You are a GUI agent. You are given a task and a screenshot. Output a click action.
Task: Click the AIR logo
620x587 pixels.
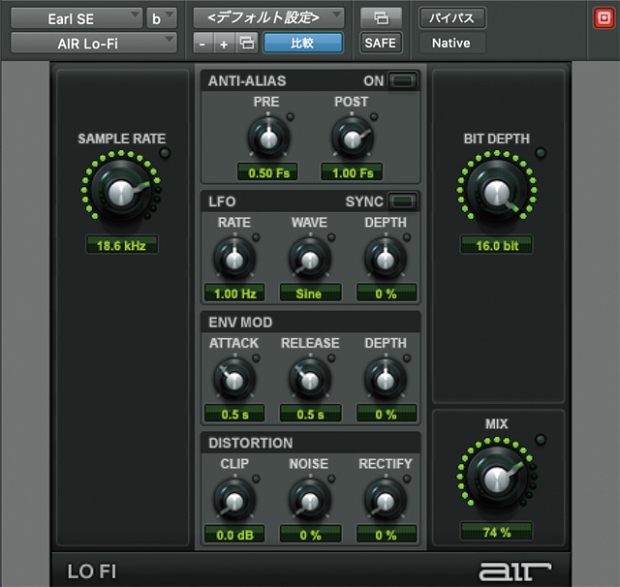coord(515,572)
